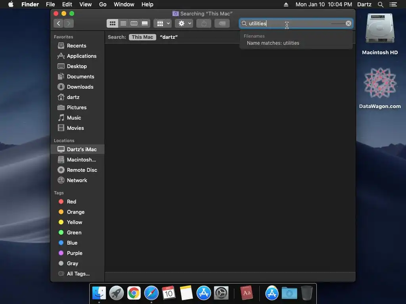This screenshot has width=406, height=304.
Task: Open All Tags… in the sidebar
Action: [77, 274]
